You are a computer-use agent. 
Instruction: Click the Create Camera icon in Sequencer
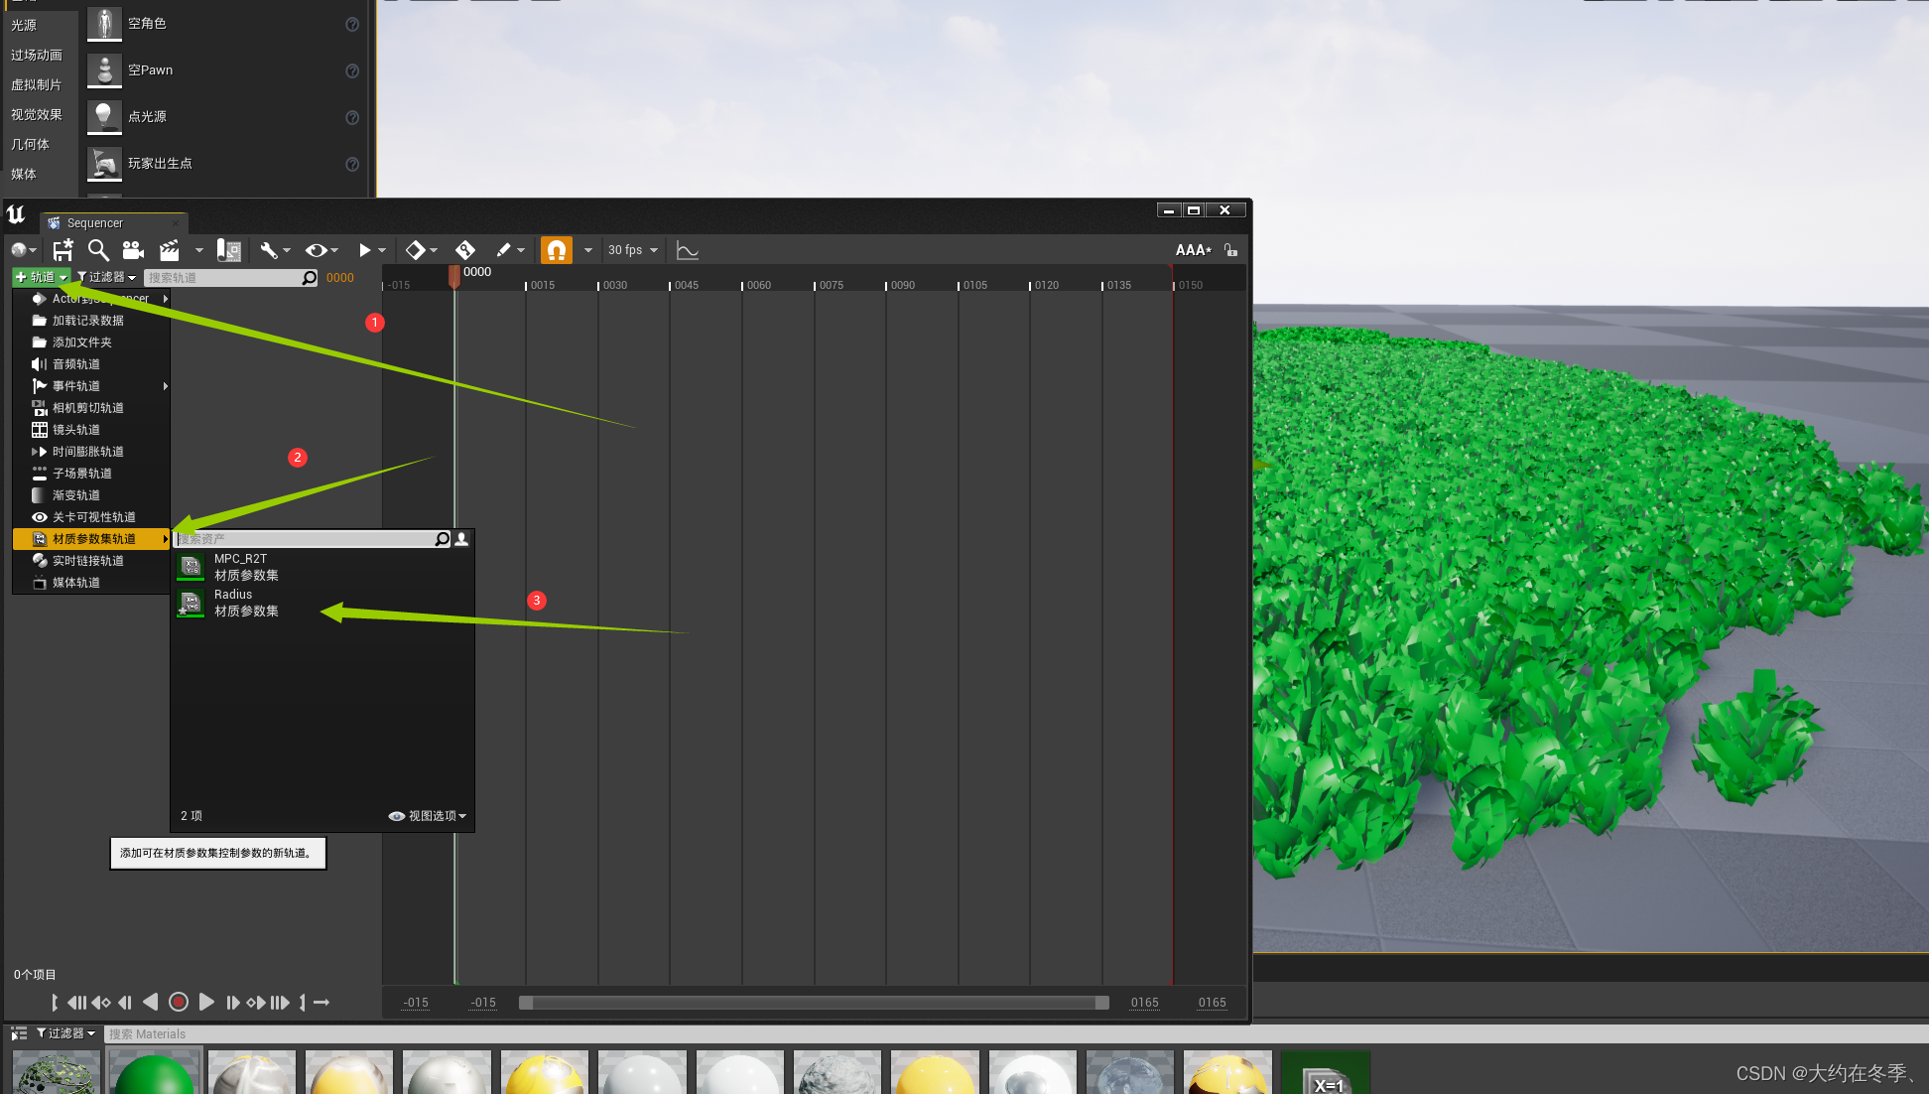click(133, 250)
